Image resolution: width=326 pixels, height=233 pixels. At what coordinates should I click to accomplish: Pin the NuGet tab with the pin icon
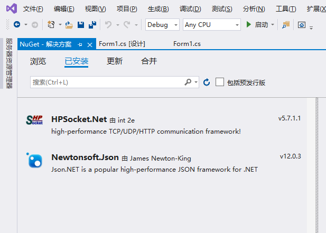tap(80, 44)
